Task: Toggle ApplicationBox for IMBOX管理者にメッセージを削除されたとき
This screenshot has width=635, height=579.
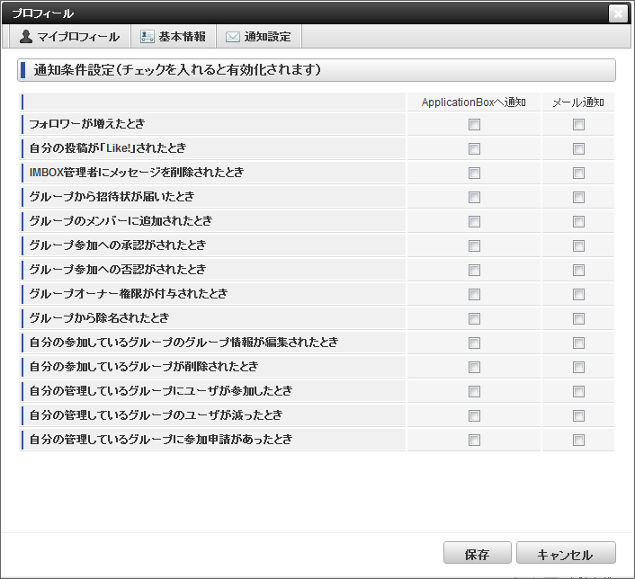Action: [x=474, y=173]
